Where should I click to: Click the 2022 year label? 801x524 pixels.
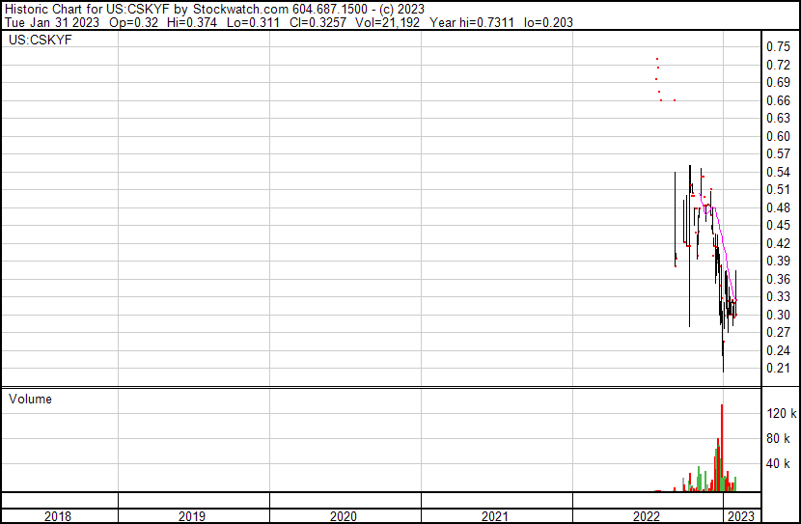click(x=647, y=516)
